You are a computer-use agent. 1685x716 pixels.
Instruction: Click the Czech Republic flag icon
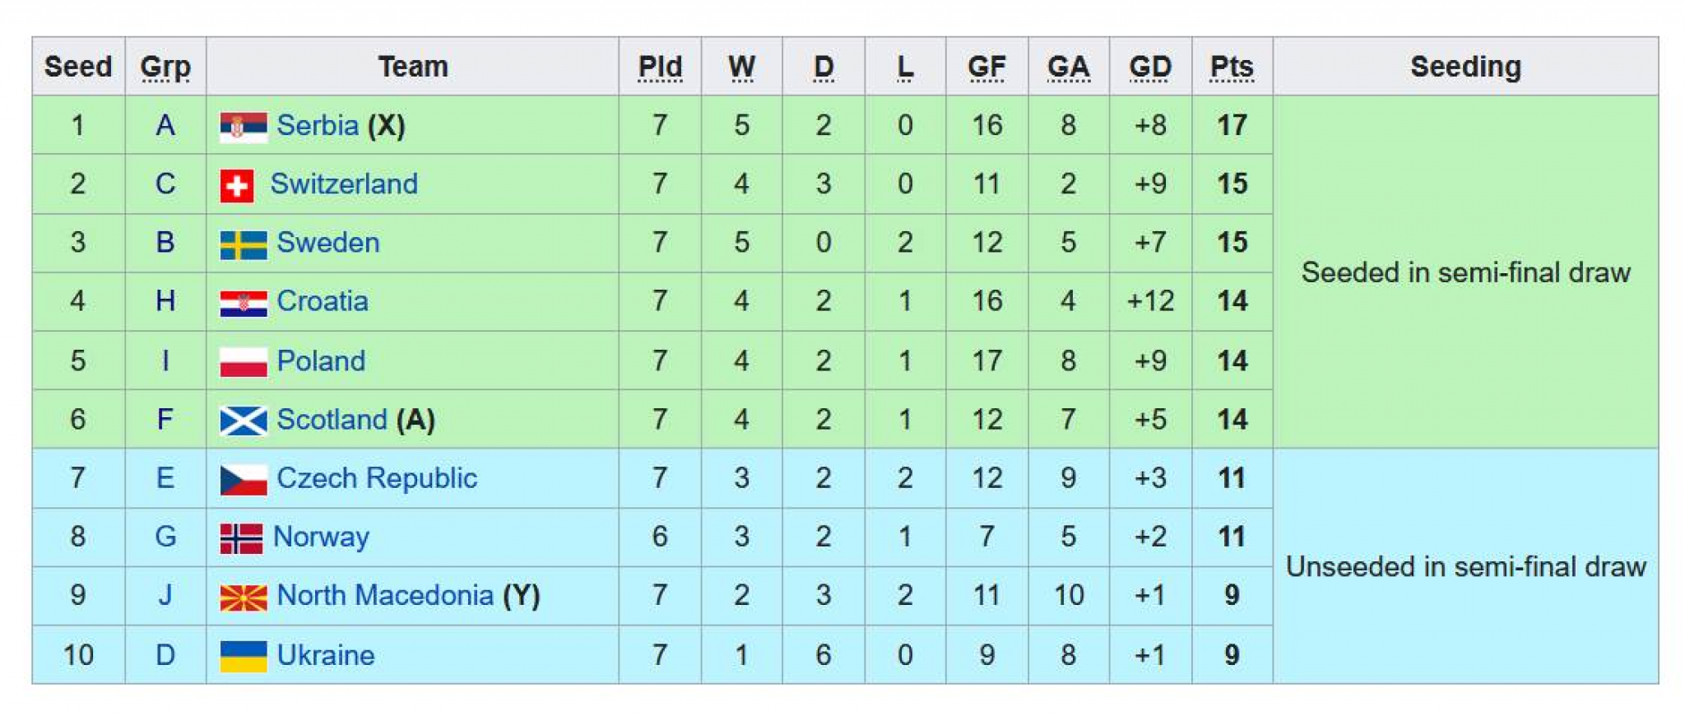click(244, 480)
